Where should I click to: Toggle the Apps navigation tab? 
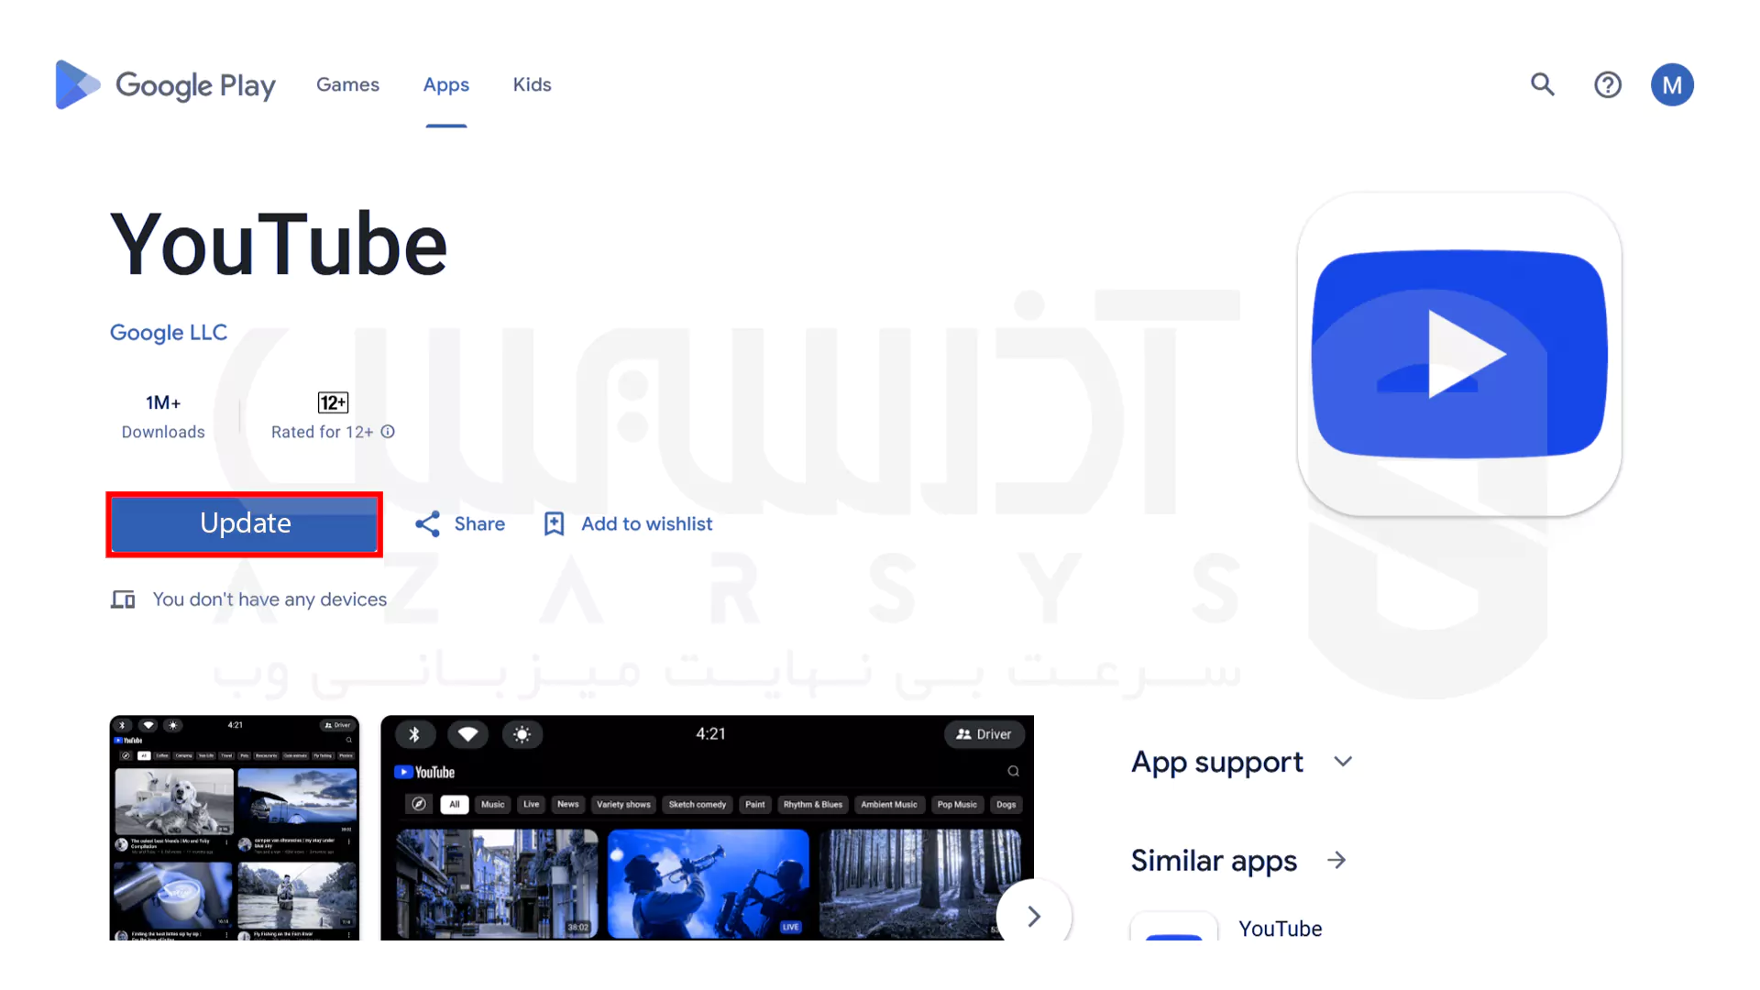coord(446,84)
